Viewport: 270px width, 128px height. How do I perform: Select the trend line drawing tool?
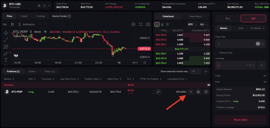pos(6,40)
